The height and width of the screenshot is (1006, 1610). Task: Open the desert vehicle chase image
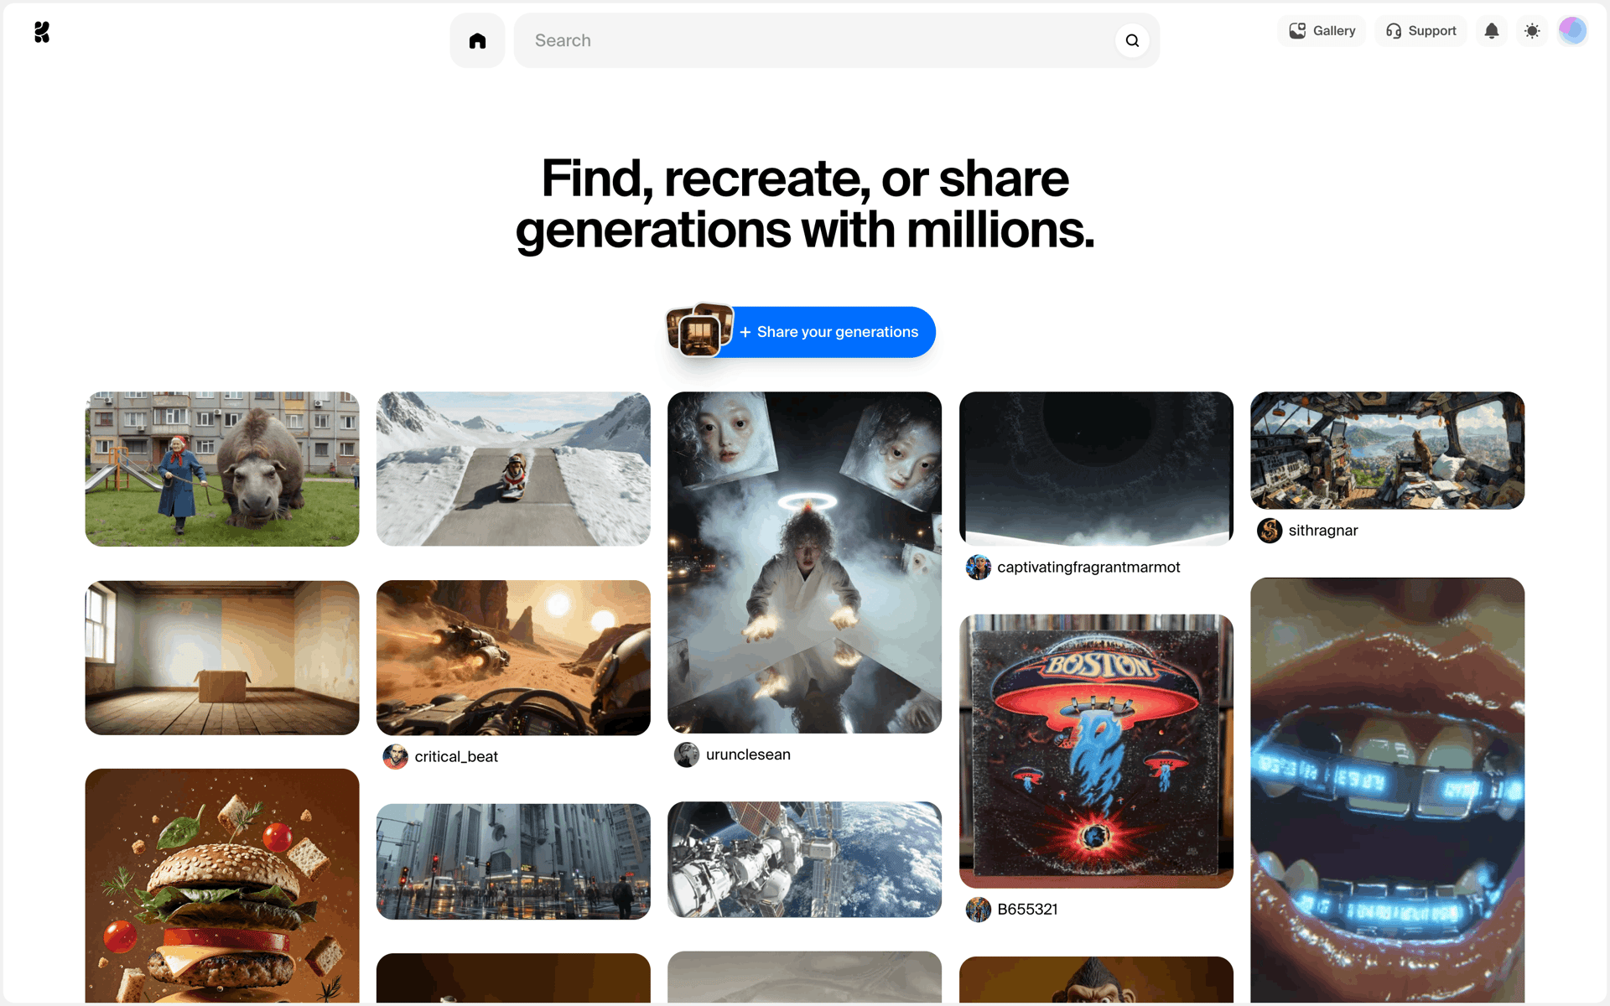pos(513,658)
